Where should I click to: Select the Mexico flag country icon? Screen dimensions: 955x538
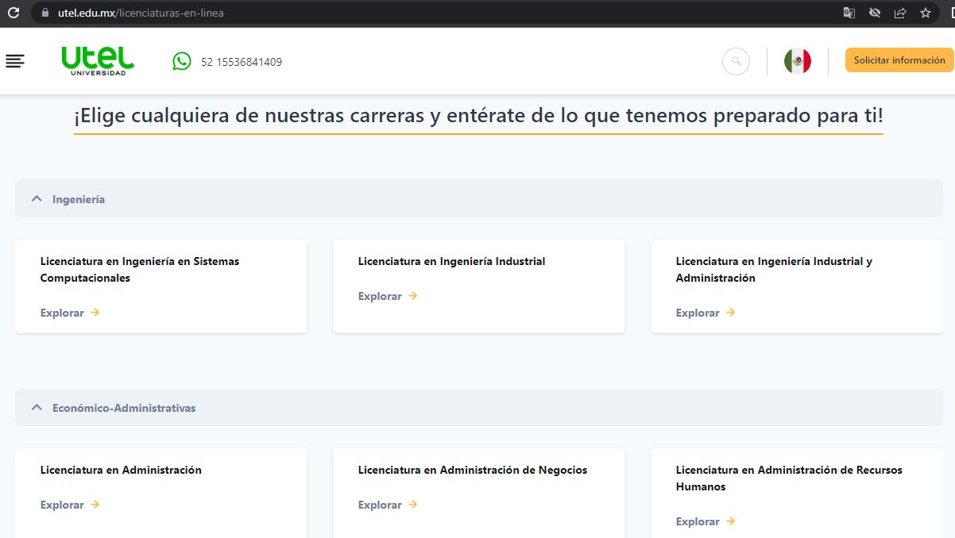point(797,61)
